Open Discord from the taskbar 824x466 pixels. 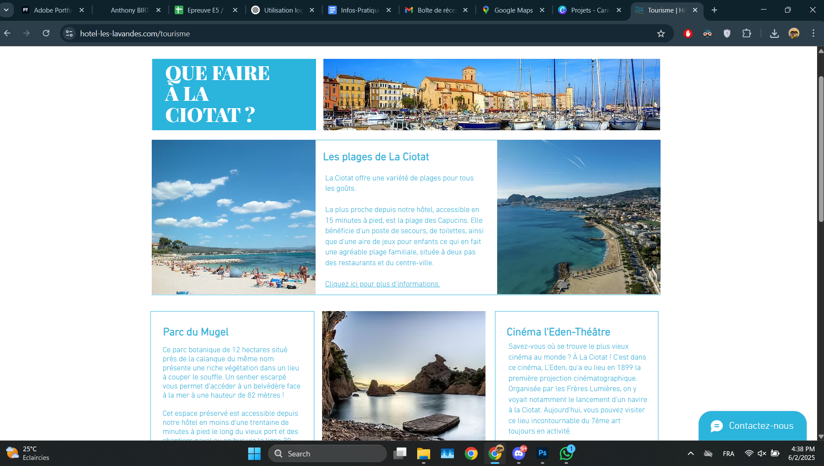(x=519, y=453)
